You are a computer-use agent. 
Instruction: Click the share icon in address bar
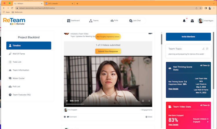[x=196, y=8]
